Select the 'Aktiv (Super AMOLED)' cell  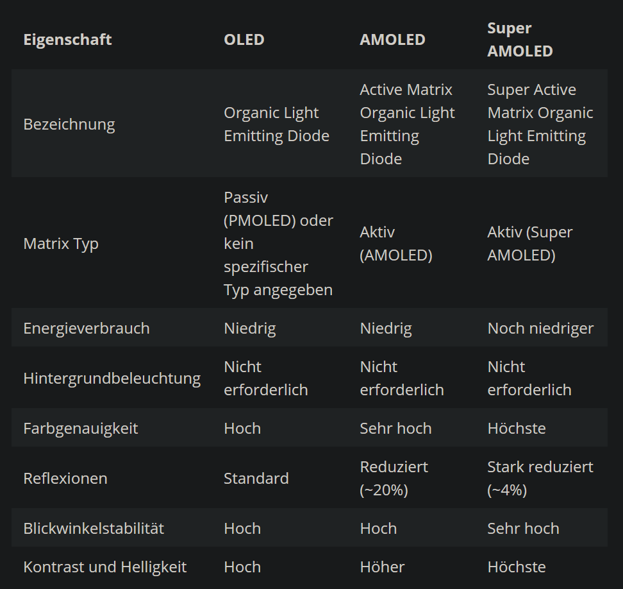click(529, 244)
